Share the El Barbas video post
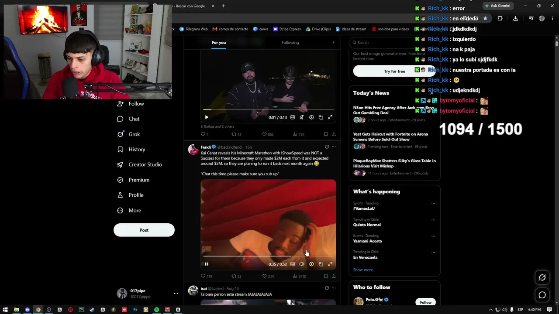 coord(334,134)
